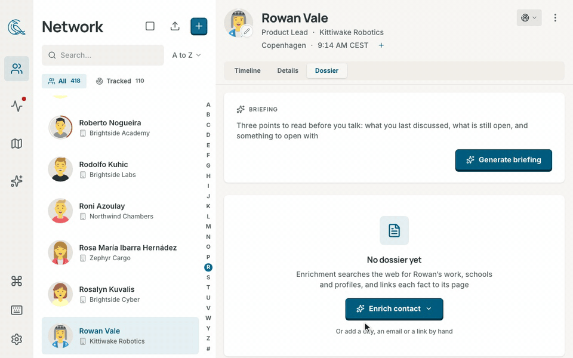Select contact Rosalyn Kuvalis

tap(120, 294)
